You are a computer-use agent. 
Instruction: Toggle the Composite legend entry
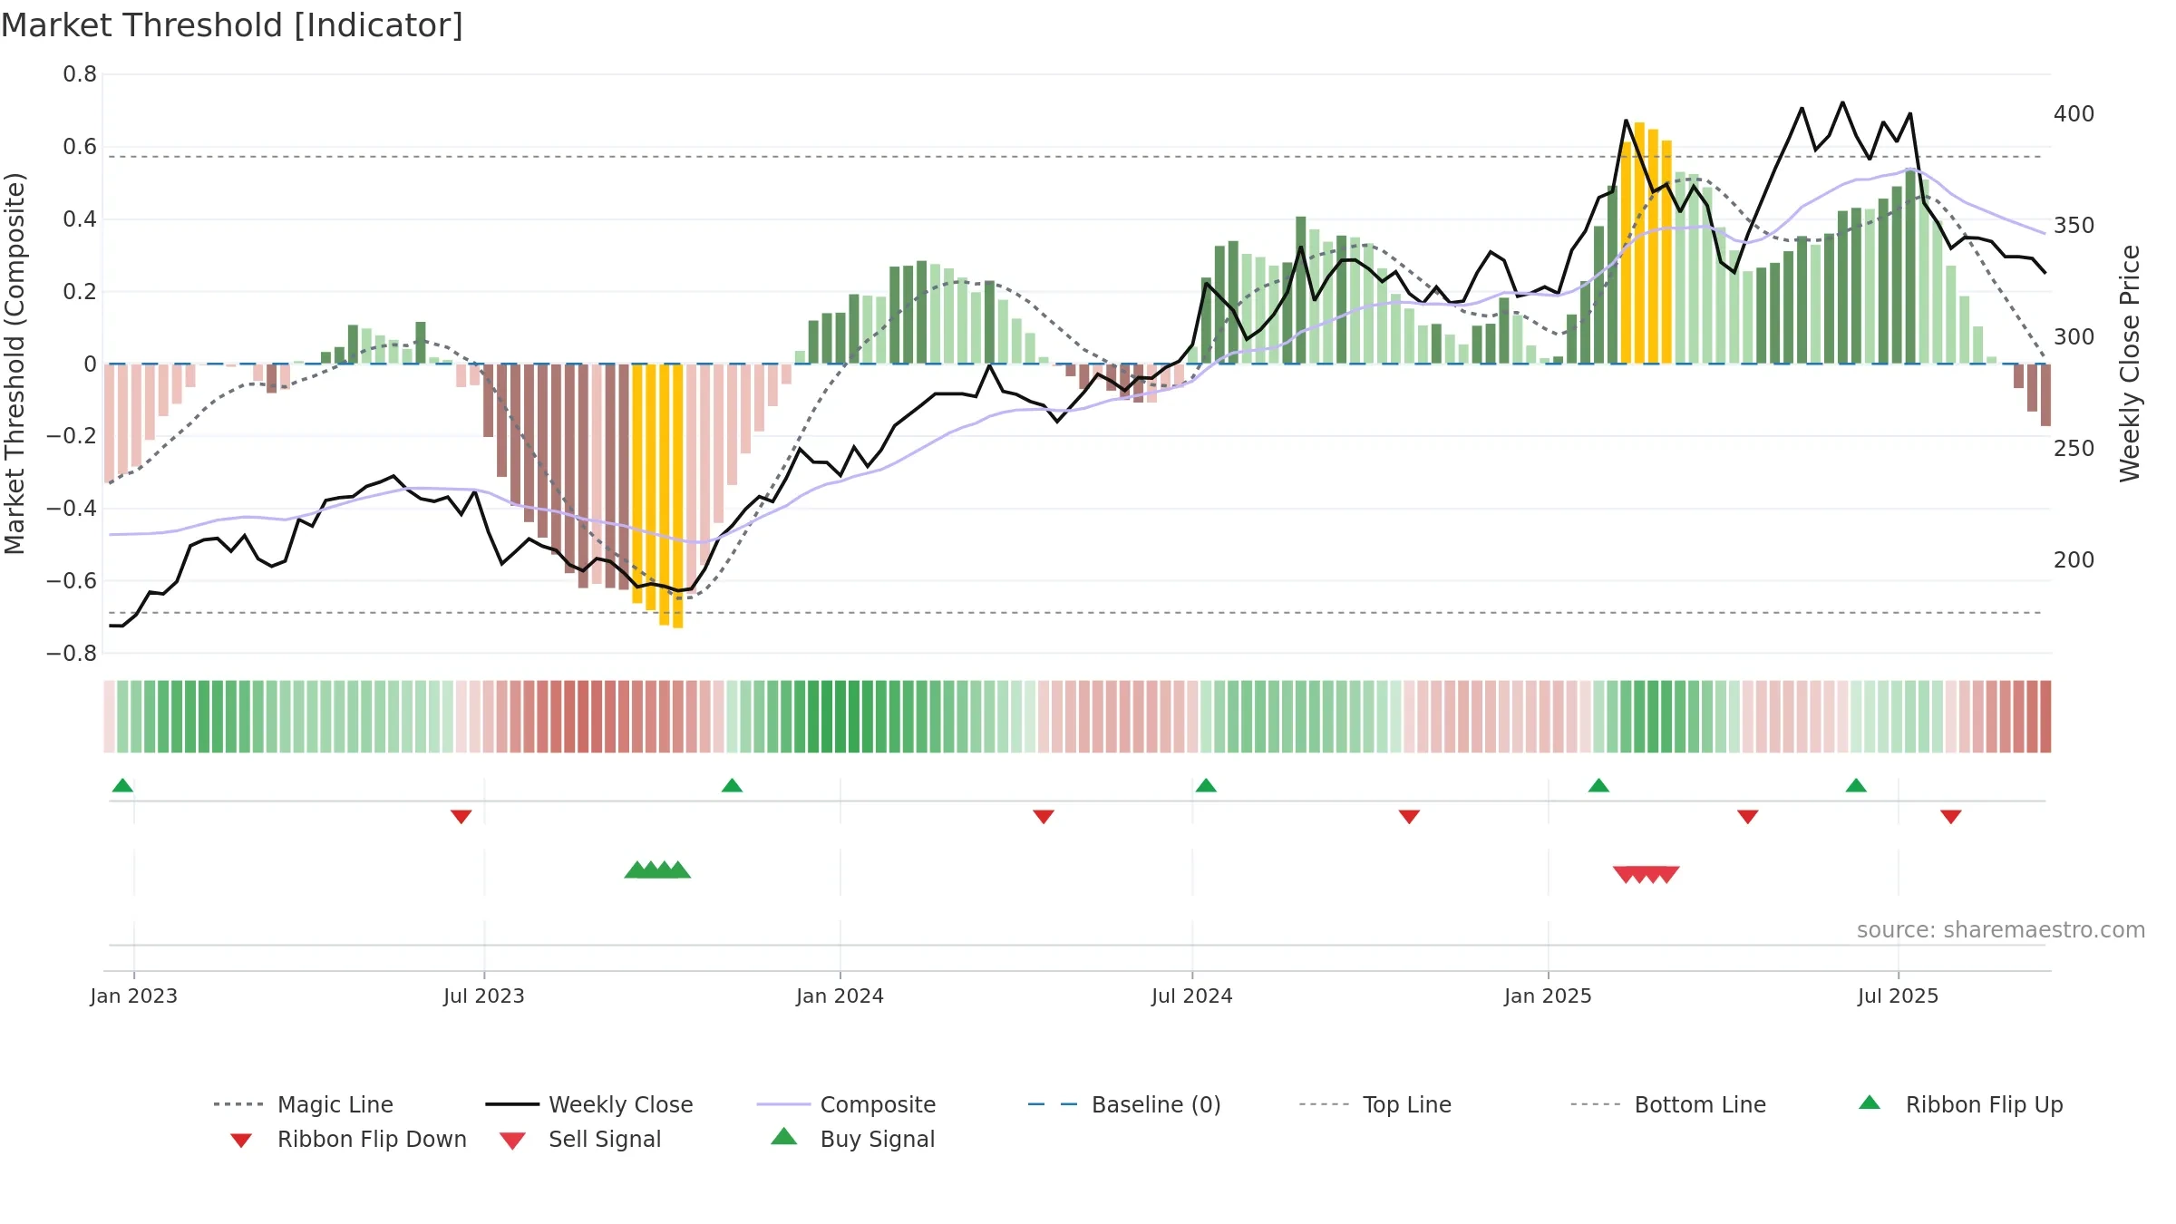[846, 1104]
